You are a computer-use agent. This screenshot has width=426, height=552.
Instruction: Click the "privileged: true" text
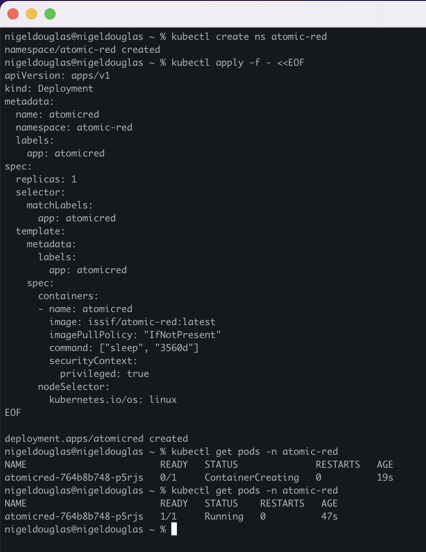click(105, 374)
